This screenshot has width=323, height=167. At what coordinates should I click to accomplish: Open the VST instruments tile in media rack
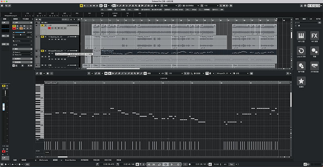click(x=301, y=36)
